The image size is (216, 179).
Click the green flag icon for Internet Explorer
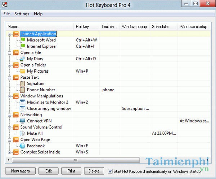23,46
